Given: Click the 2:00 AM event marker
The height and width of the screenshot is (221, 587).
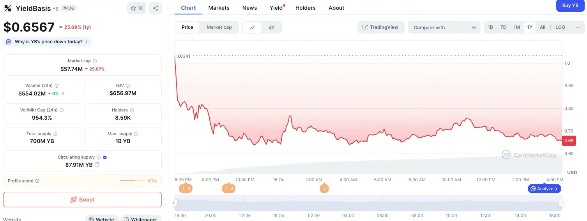Looking at the screenshot, I should (324, 189).
